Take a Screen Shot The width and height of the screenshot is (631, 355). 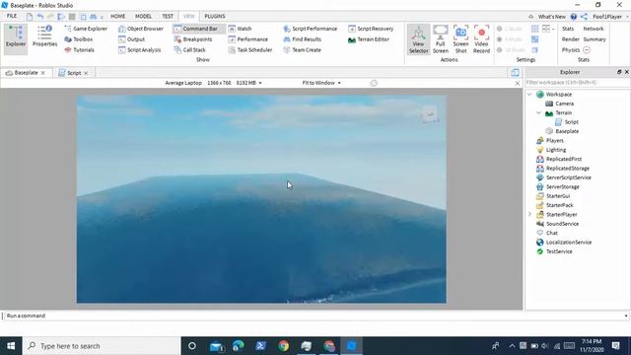tap(460, 39)
